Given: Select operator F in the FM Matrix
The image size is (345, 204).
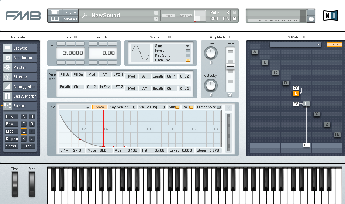Looking at the screenshot, I should 306,103.
